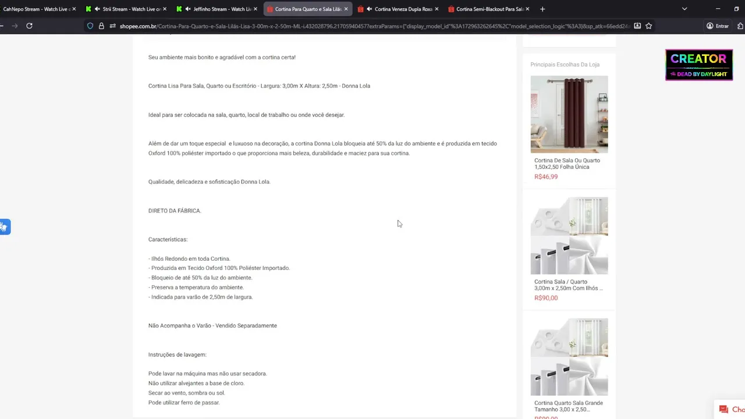Open the Chat button

point(731,409)
